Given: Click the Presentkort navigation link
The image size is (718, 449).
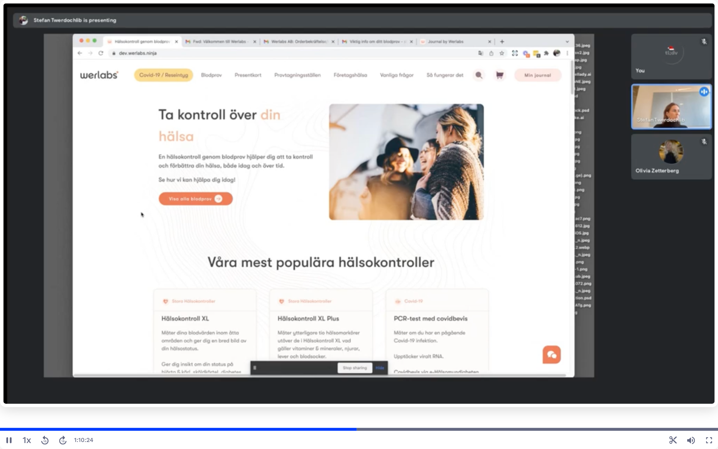Looking at the screenshot, I should coord(247,75).
